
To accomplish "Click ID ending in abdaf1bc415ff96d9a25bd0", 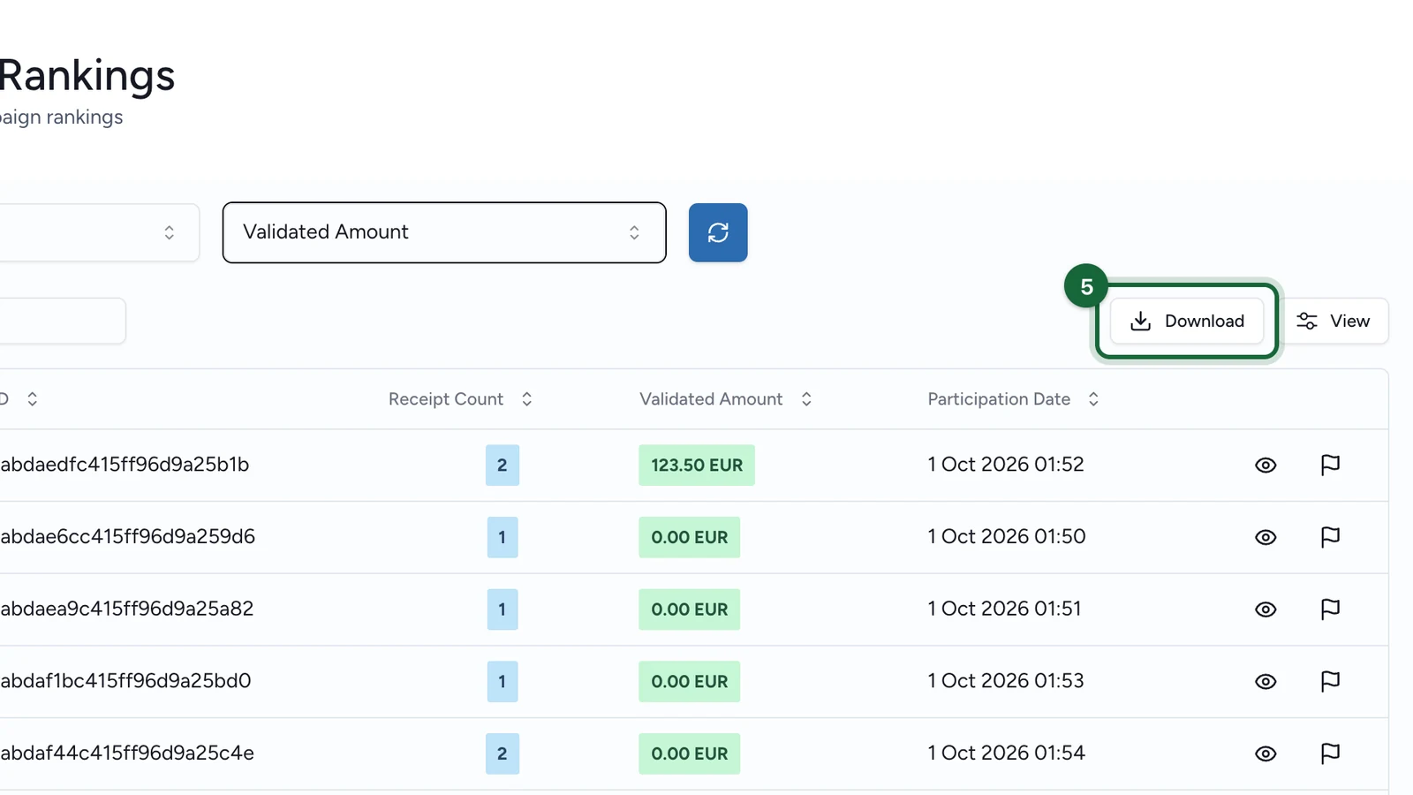I will pos(125,681).
